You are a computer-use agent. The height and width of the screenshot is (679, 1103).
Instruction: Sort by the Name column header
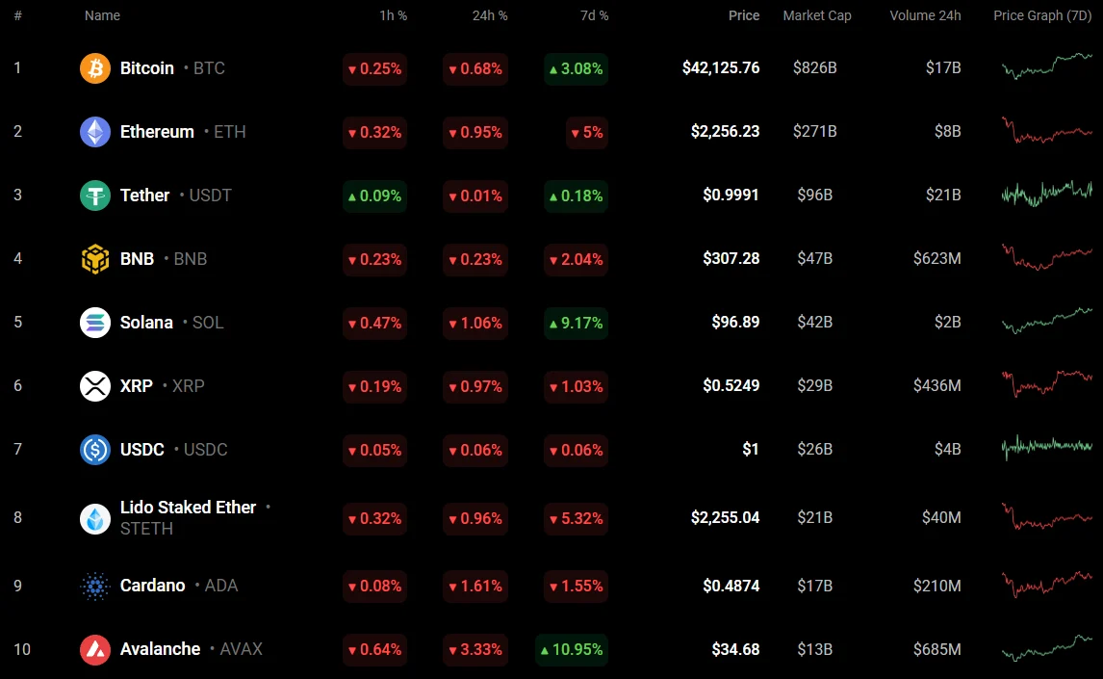(102, 15)
